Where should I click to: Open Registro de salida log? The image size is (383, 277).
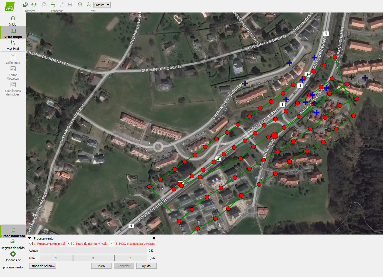point(13,244)
